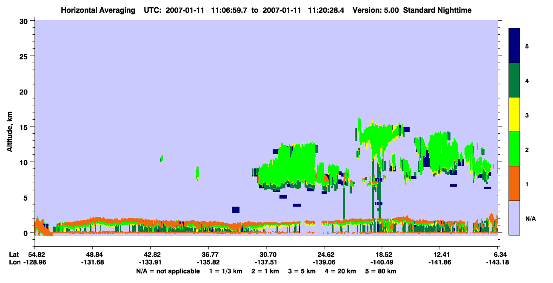Click longitude value -141.86
The width and height of the screenshot is (553, 283).
pyautogui.click(x=439, y=262)
